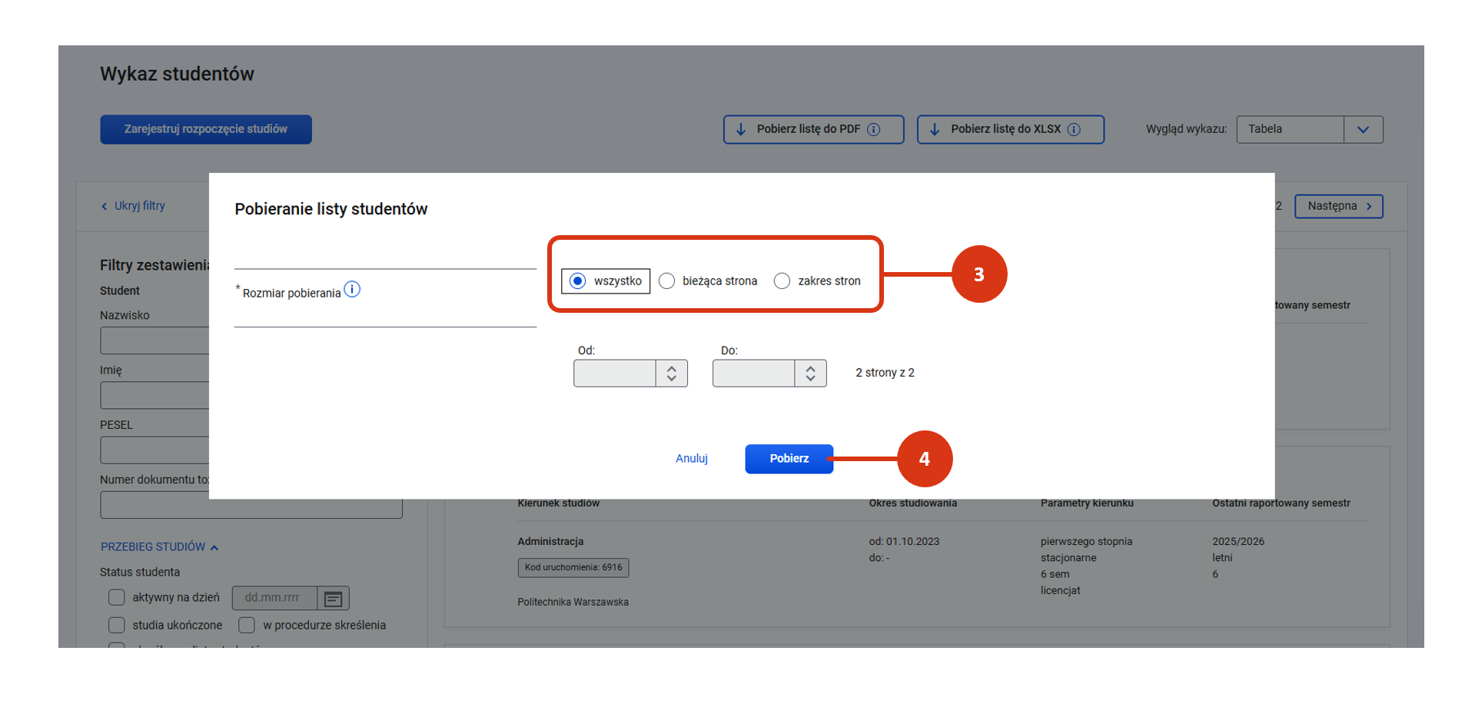This screenshot has width=1475, height=704.
Task: Collapse the PRZEBIEG STUDIÓW section
Action: pyautogui.click(x=160, y=546)
